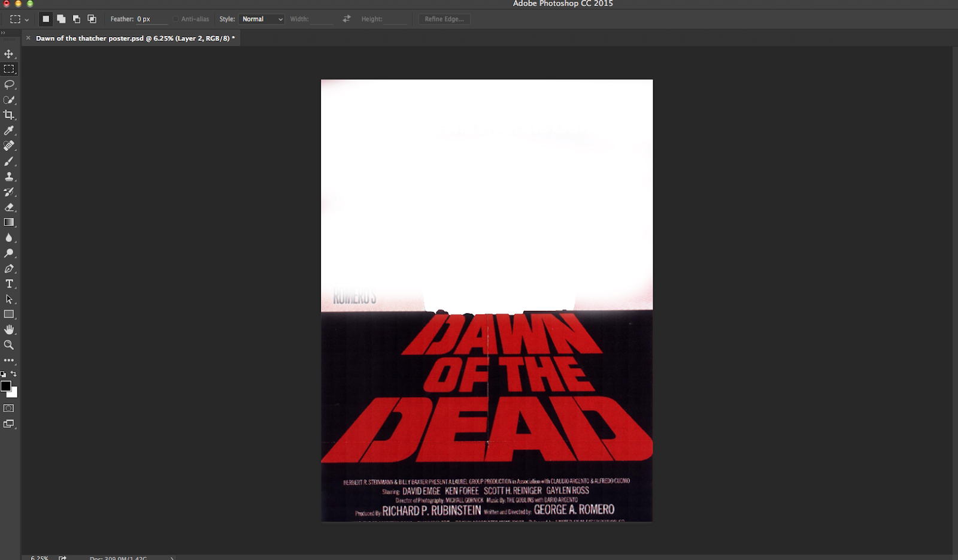Viewport: 958px width, 560px height.
Task: Choose Subtract from selection mode
Action: coord(77,19)
